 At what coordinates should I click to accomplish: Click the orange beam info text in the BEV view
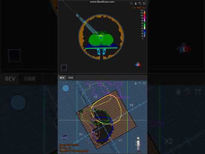tap(74, 148)
